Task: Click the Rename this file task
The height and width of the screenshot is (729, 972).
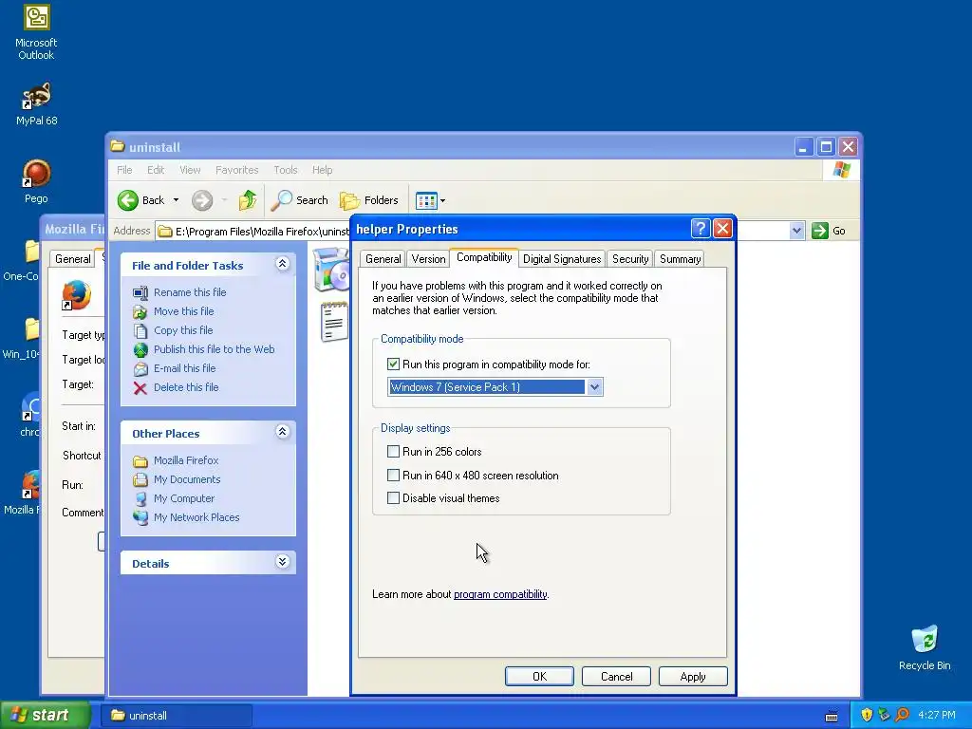Action: pos(190,292)
